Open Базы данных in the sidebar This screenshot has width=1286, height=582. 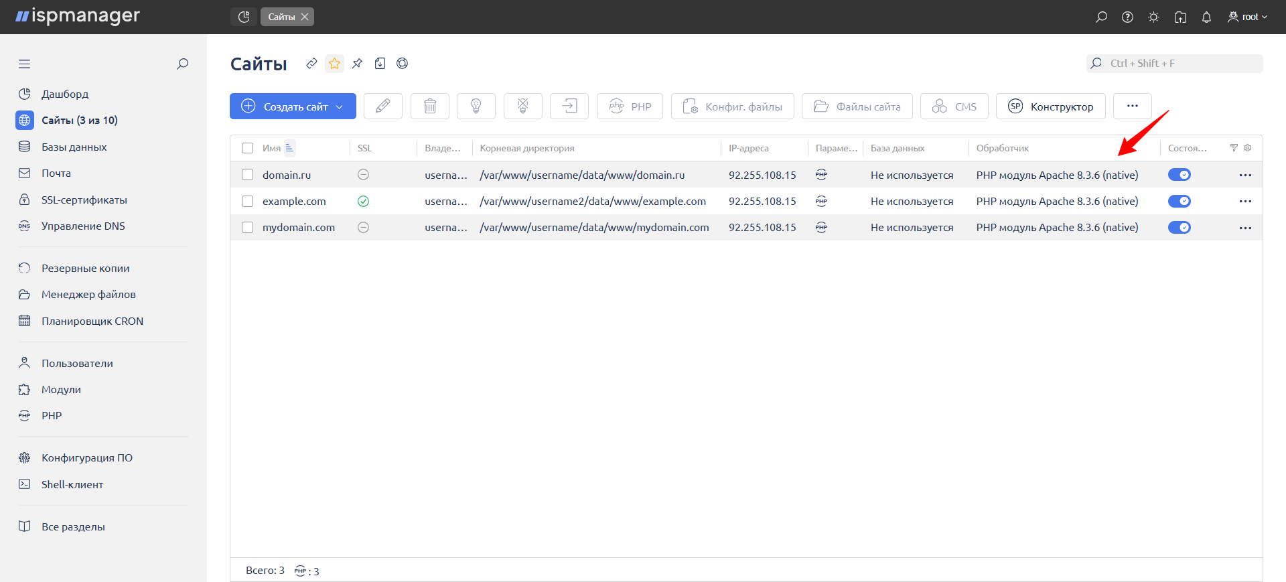[x=74, y=147]
